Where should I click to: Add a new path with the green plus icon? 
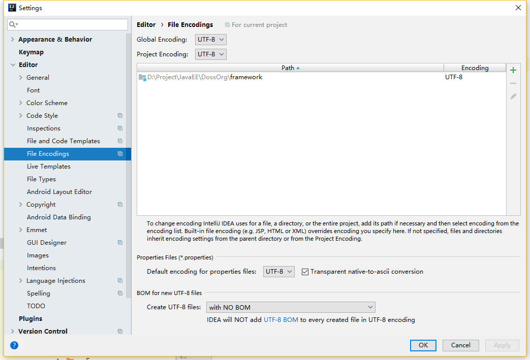513,70
